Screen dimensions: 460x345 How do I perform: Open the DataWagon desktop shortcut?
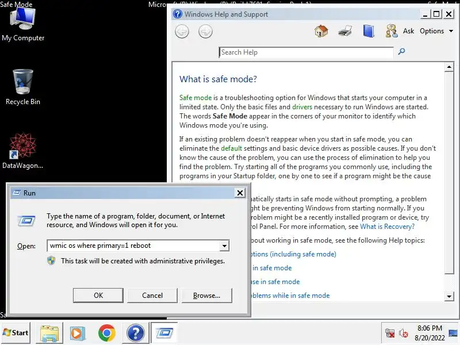[23, 151]
